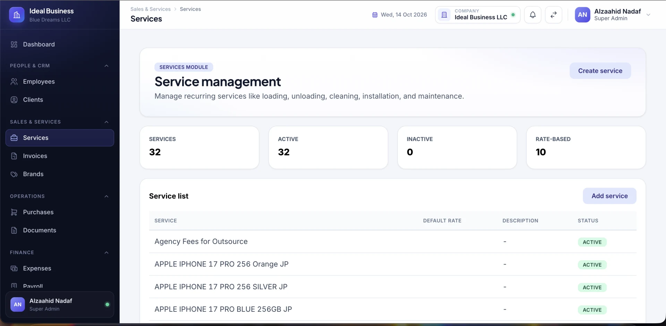Open Dashboard from the sidebar

click(x=60, y=44)
